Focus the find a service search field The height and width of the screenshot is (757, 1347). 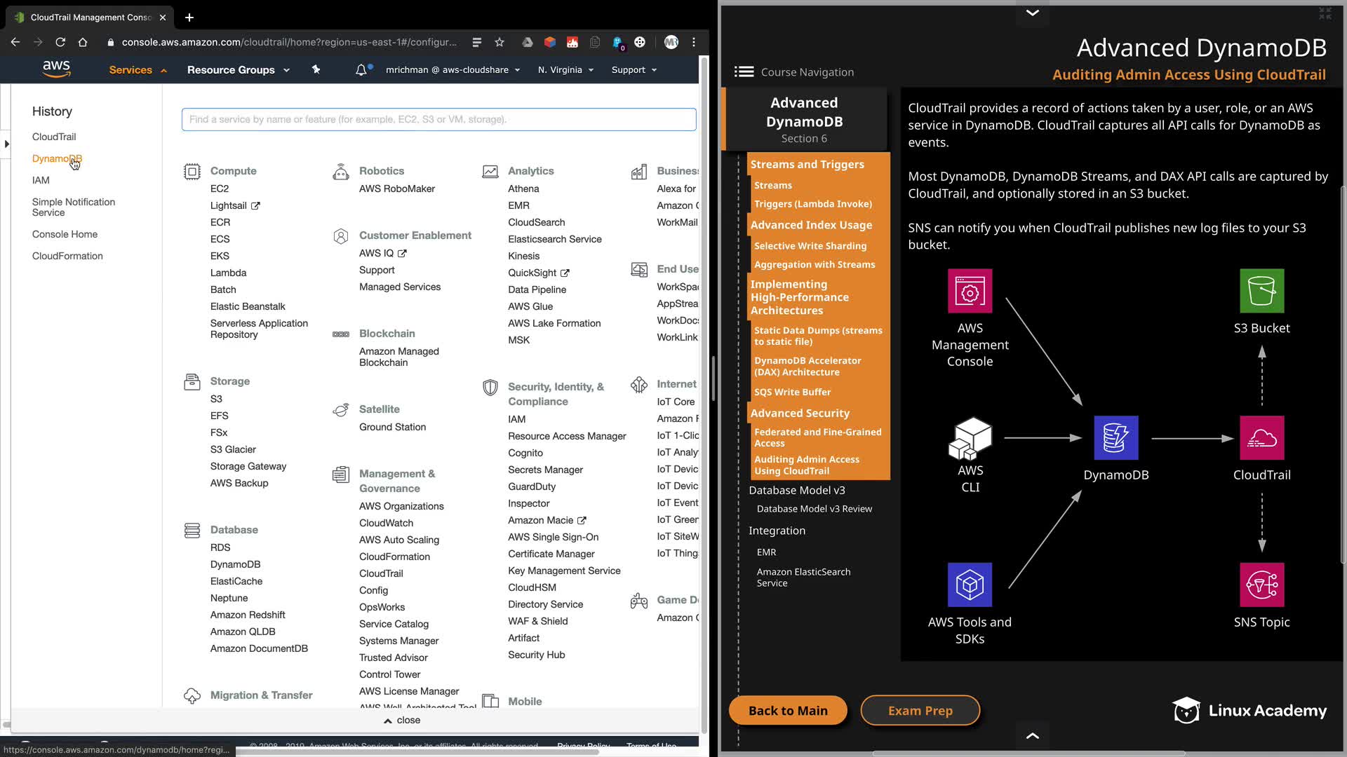pyautogui.click(x=438, y=119)
